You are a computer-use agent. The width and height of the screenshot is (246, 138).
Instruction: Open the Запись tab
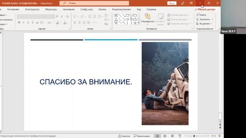point(102,9)
